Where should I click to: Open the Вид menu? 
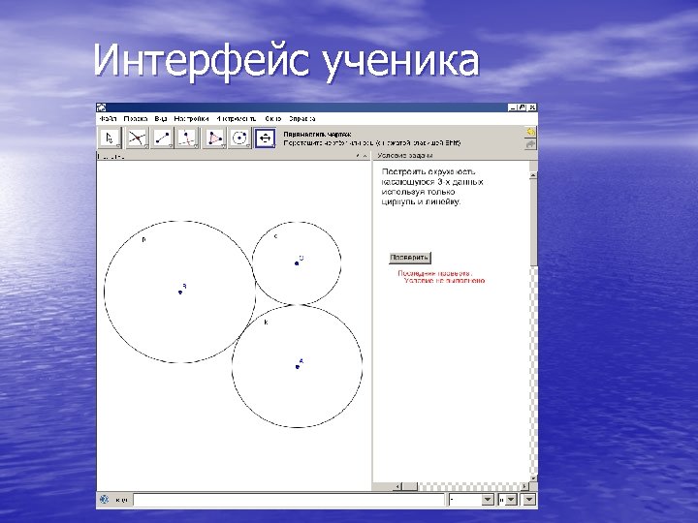click(x=161, y=119)
